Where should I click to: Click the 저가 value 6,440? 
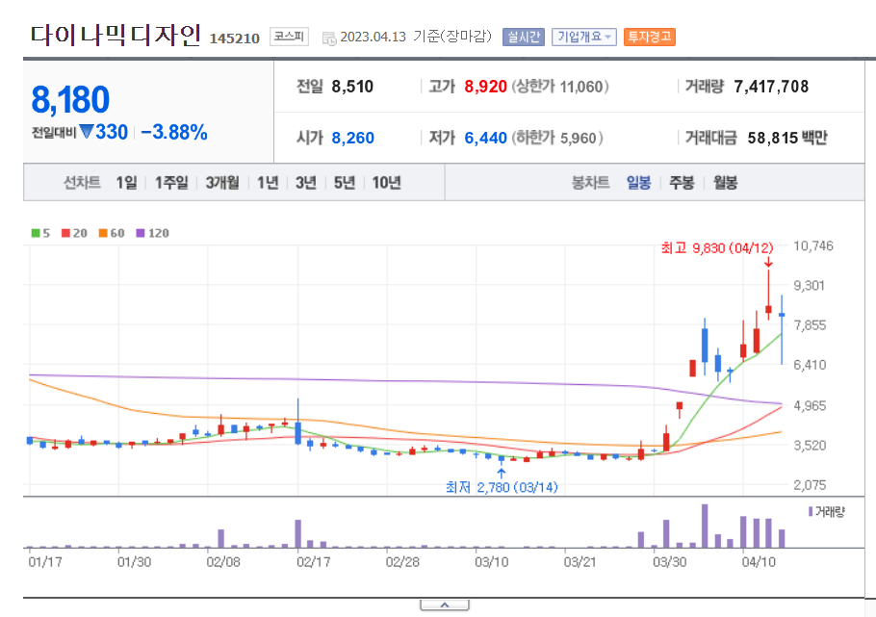pyautogui.click(x=485, y=138)
